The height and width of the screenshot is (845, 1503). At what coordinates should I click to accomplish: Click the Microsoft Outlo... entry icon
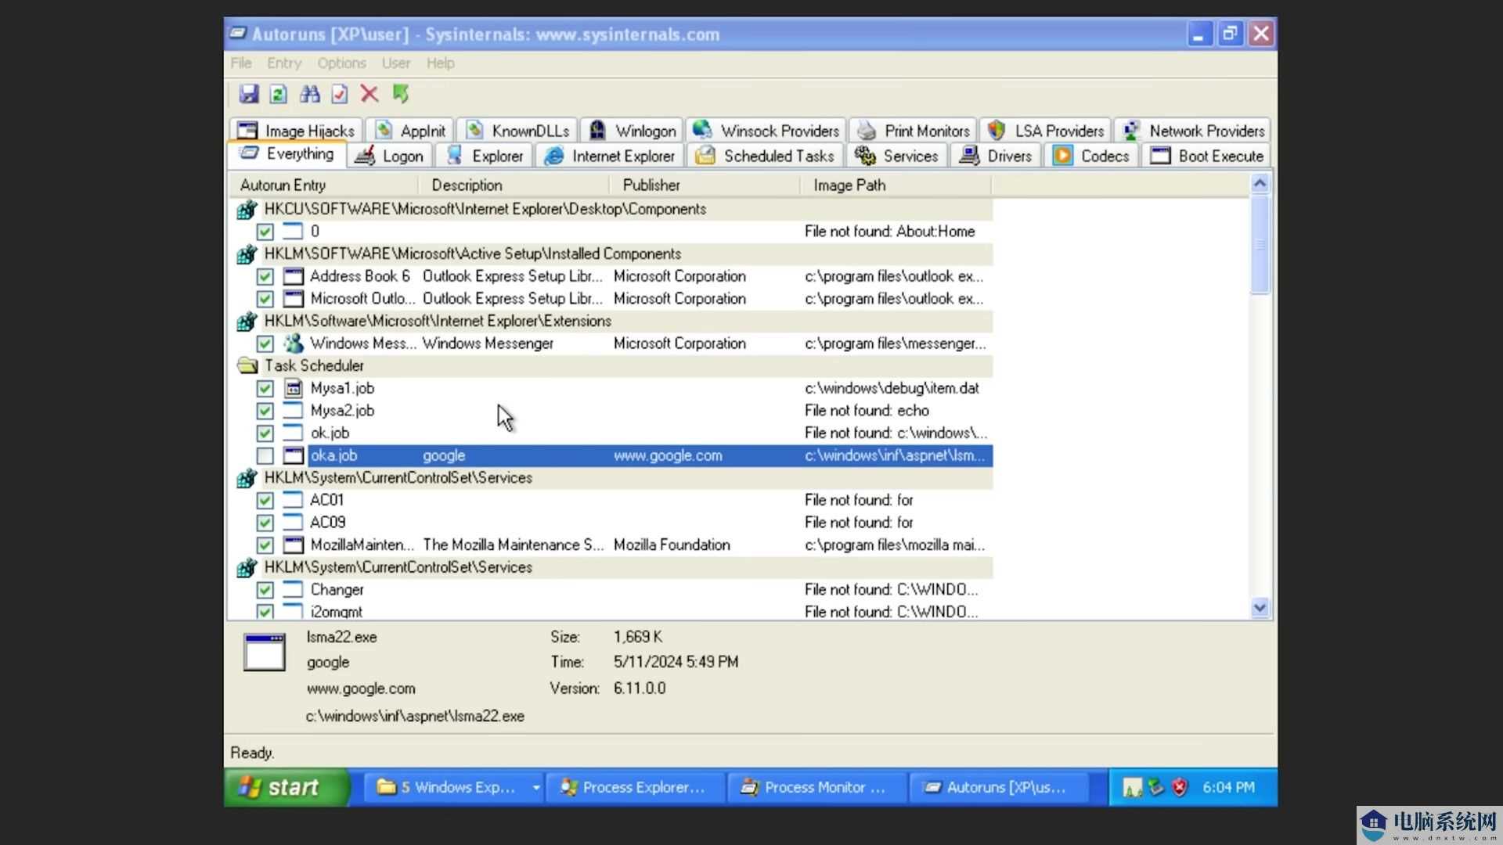pyautogui.click(x=293, y=299)
